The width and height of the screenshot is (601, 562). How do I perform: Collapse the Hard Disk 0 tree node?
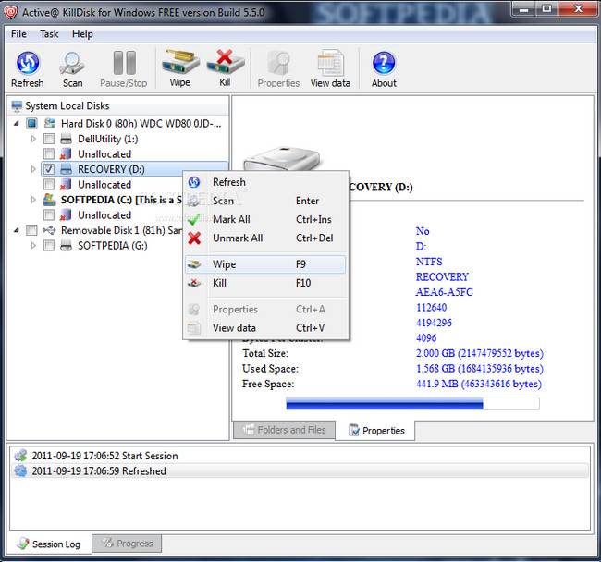pyautogui.click(x=18, y=123)
